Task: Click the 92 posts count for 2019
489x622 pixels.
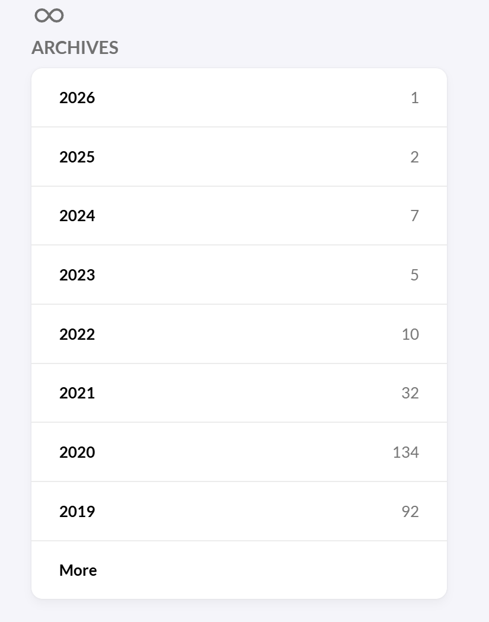Action: click(410, 512)
